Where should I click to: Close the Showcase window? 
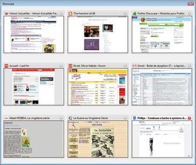point(190,4)
